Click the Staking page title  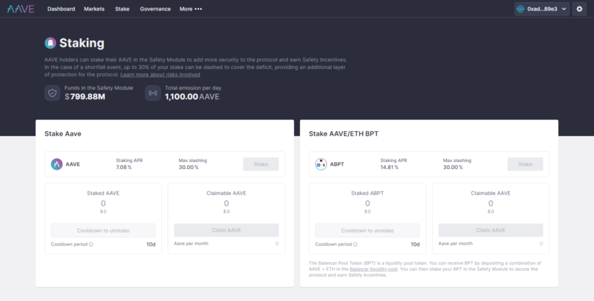point(82,43)
